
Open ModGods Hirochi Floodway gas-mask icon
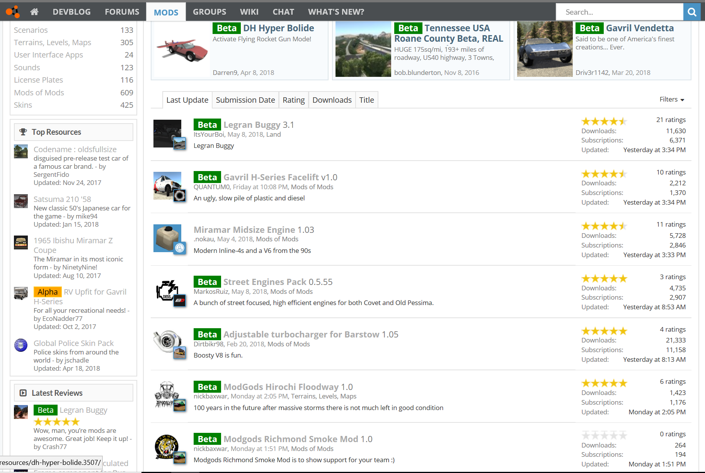[x=167, y=395]
